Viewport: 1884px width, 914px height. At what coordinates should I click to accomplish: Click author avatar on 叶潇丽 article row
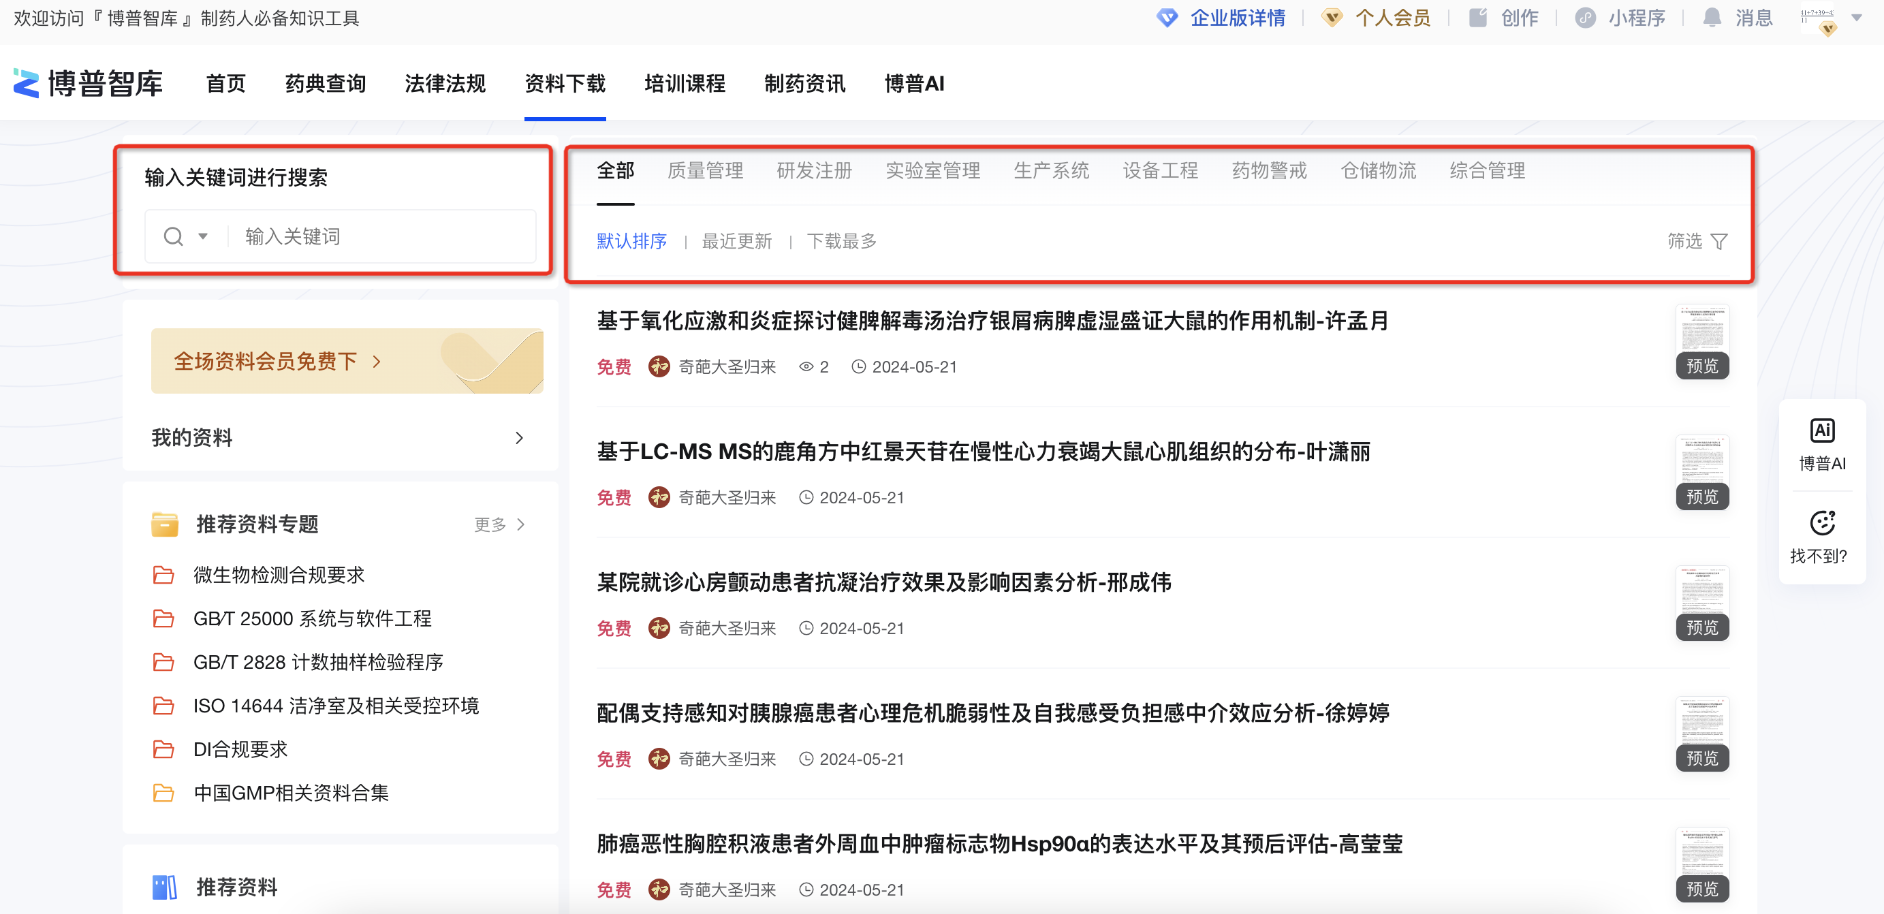coord(659,497)
